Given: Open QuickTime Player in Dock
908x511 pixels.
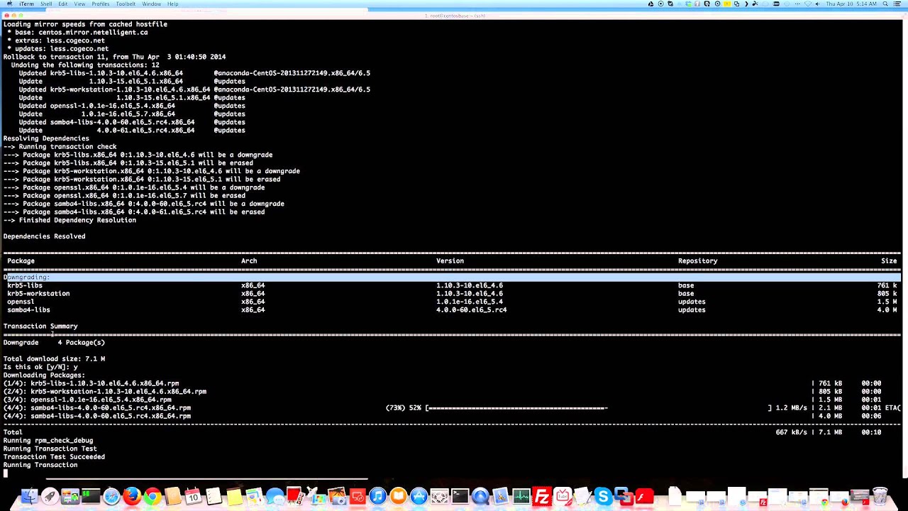Looking at the screenshot, I should point(480,496).
